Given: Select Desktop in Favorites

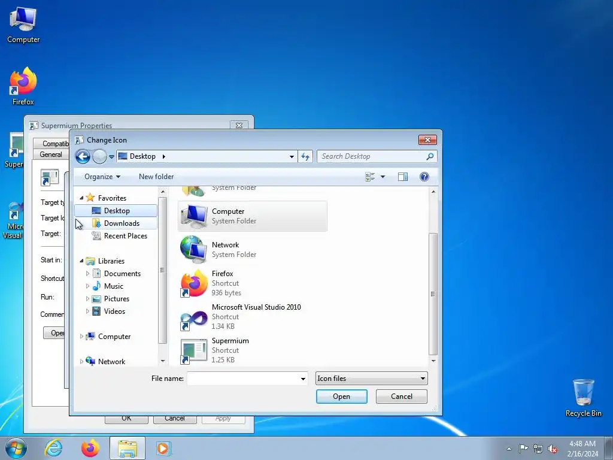Looking at the screenshot, I should [116, 211].
